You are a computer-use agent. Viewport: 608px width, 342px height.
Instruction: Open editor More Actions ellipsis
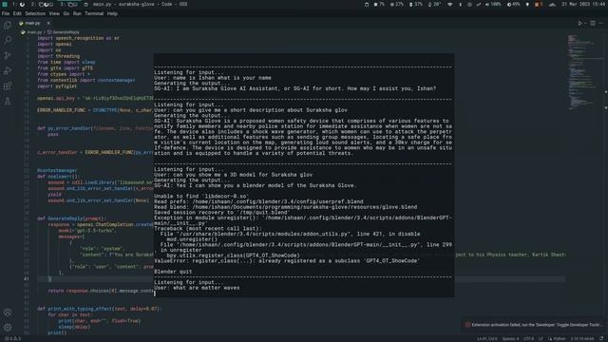pyautogui.click(x=600, y=23)
